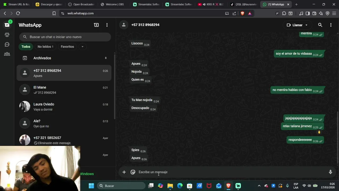Select the No leídos filter

[x=45, y=47]
